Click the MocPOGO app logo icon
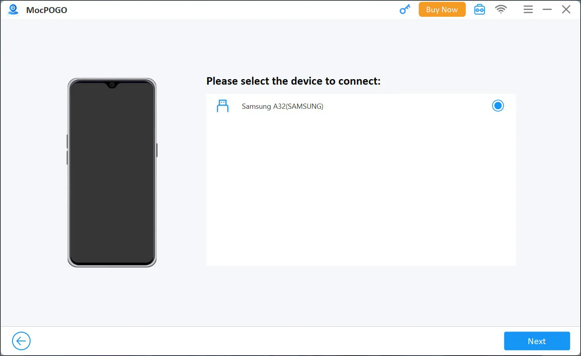This screenshot has height=356, width=581. tap(13, 10)
